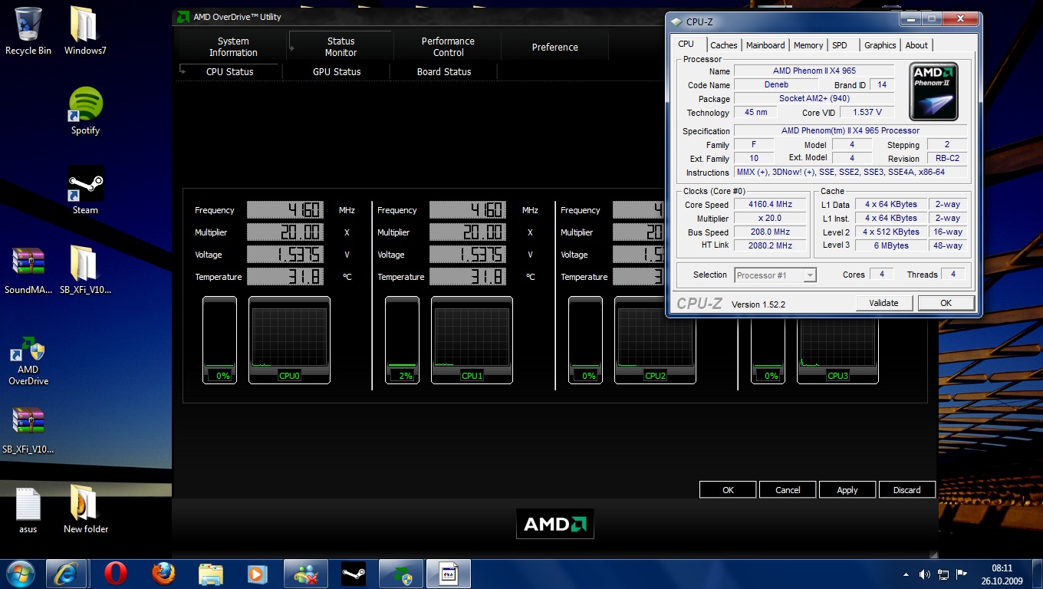Click the CPU-Z title bar icon
1043x589 pixels.
pos(676,21)
